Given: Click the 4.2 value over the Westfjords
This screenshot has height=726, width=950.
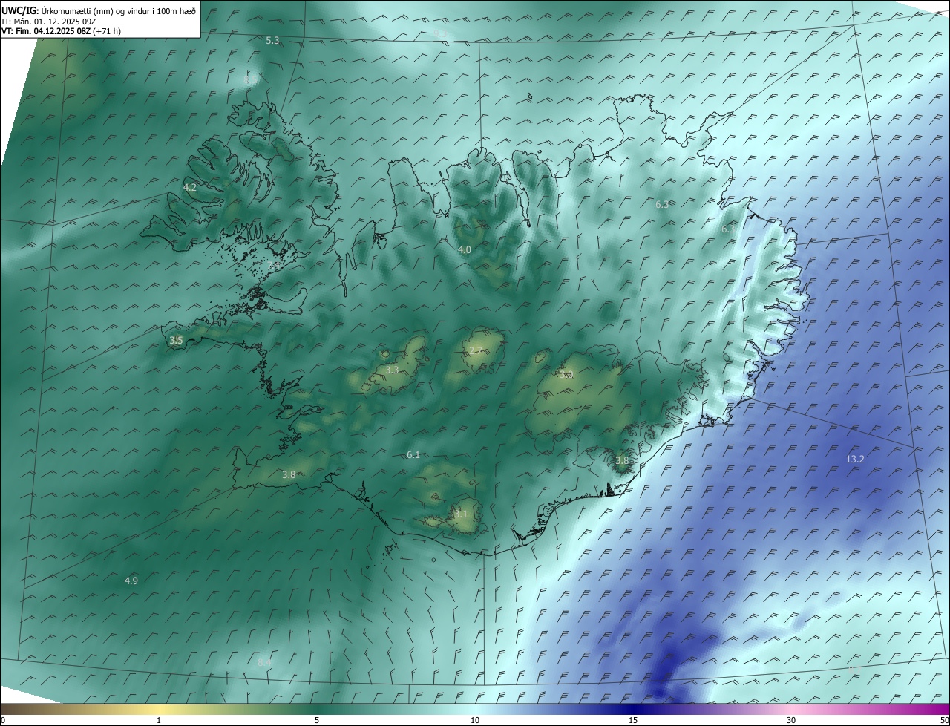Looking at the screenshot, I should tap(190, 188).
